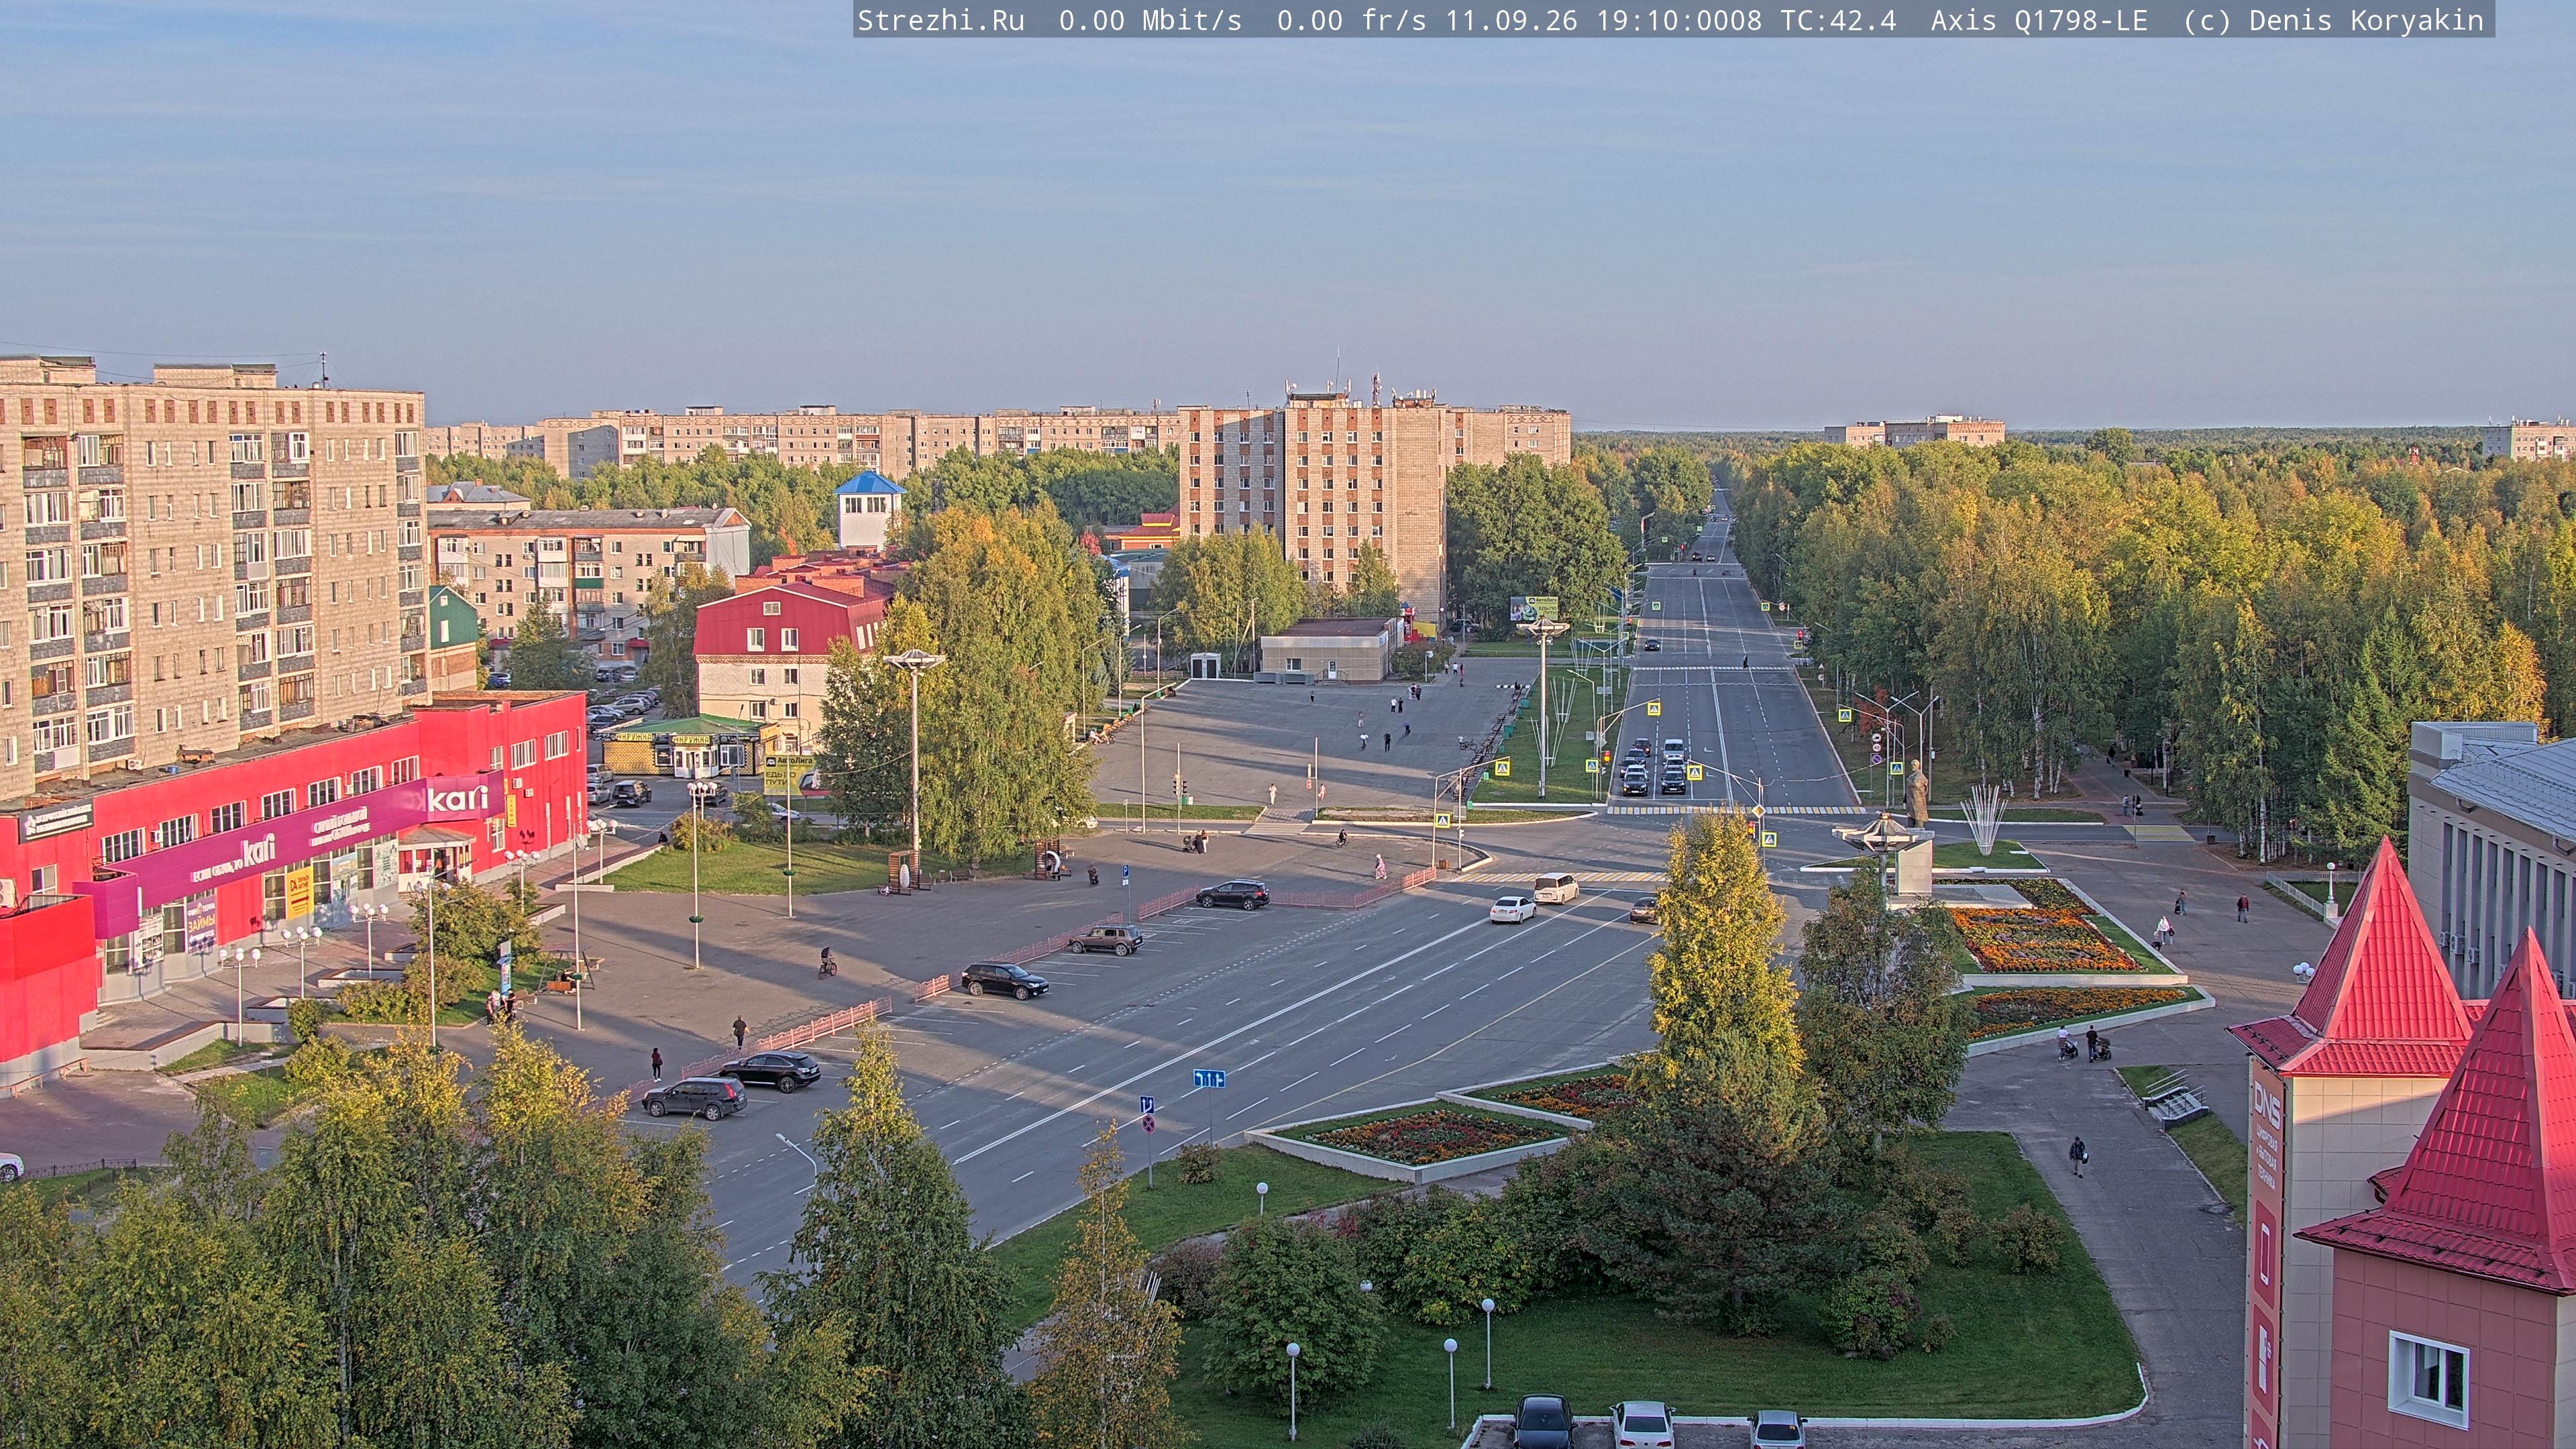Click the 0.00 Mbit/s bitrate readout
This screenshot has width=2576, height=1449.
coord(1150,20)
